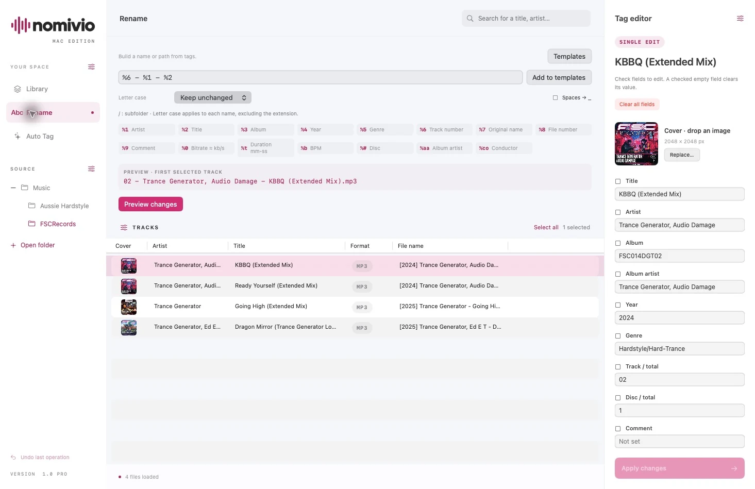Collapse the Music folder tree
Image resolution: width=755 pixels, height=489 pixels.
click(x=13, y=188)
